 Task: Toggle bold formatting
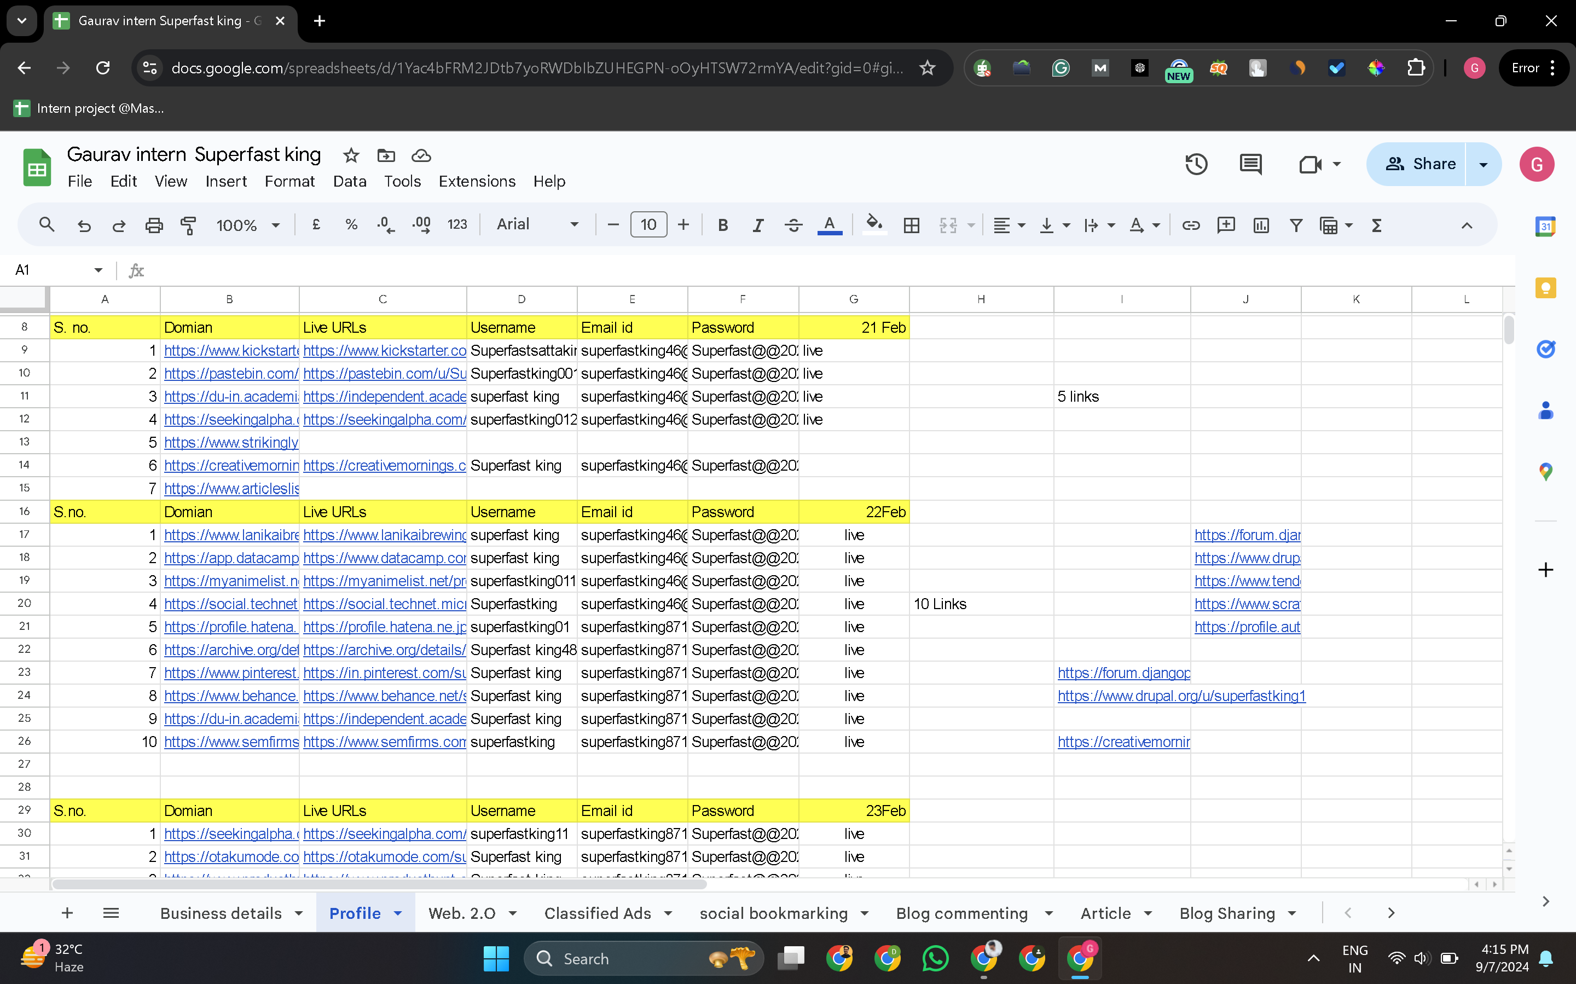pyautogui.click(x=722, y=225)
